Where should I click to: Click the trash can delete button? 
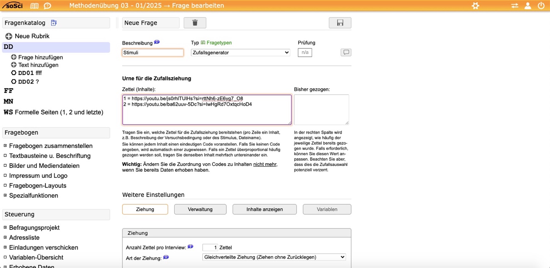point(195,23)
